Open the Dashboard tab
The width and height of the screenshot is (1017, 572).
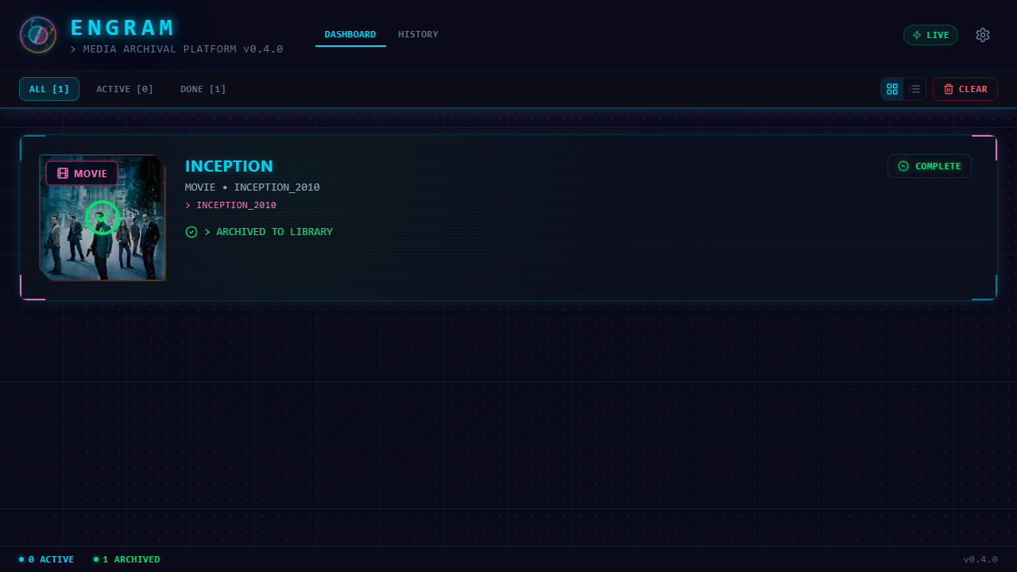(x=350, y=34)
